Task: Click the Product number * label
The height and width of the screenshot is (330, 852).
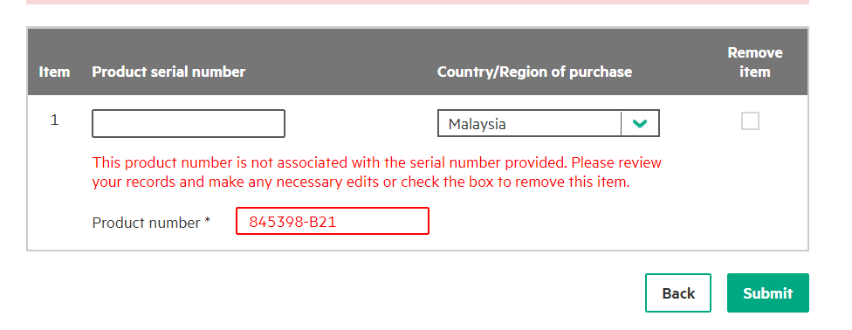Action: [151, 223]
